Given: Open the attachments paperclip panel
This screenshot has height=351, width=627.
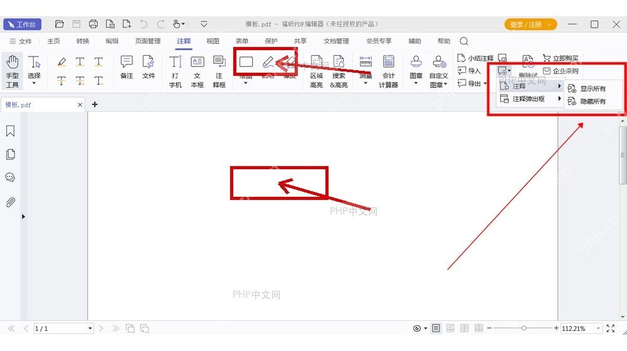Looking at the screenshot, I should tap(11, 202).
